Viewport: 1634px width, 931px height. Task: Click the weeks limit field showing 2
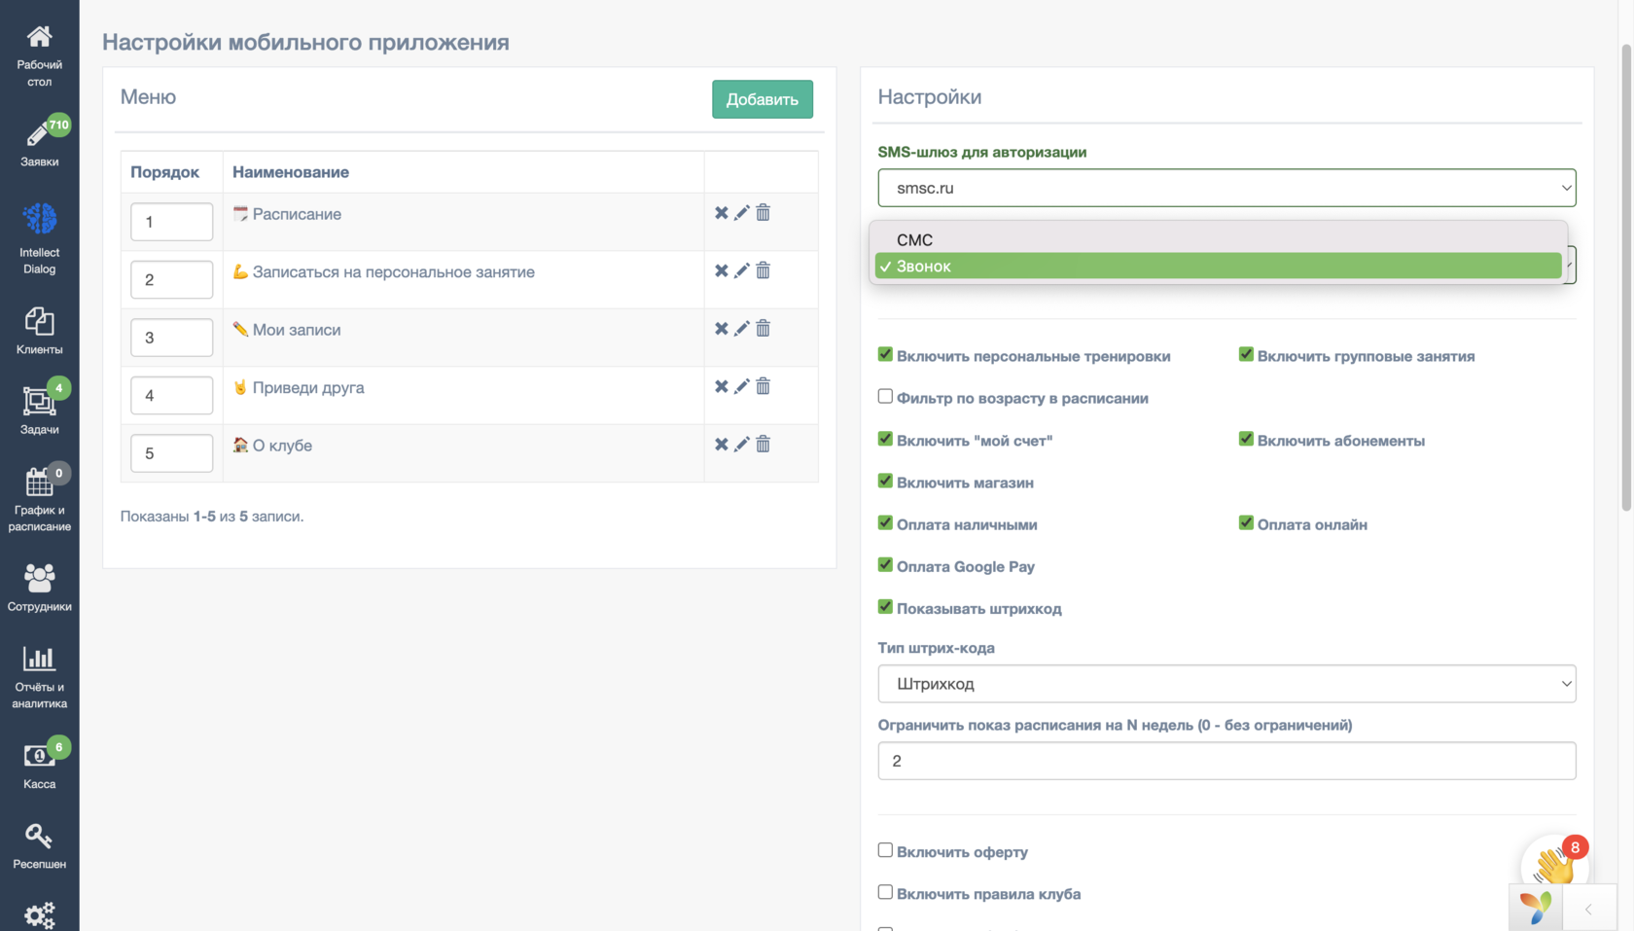click(x=1226, y=761)
